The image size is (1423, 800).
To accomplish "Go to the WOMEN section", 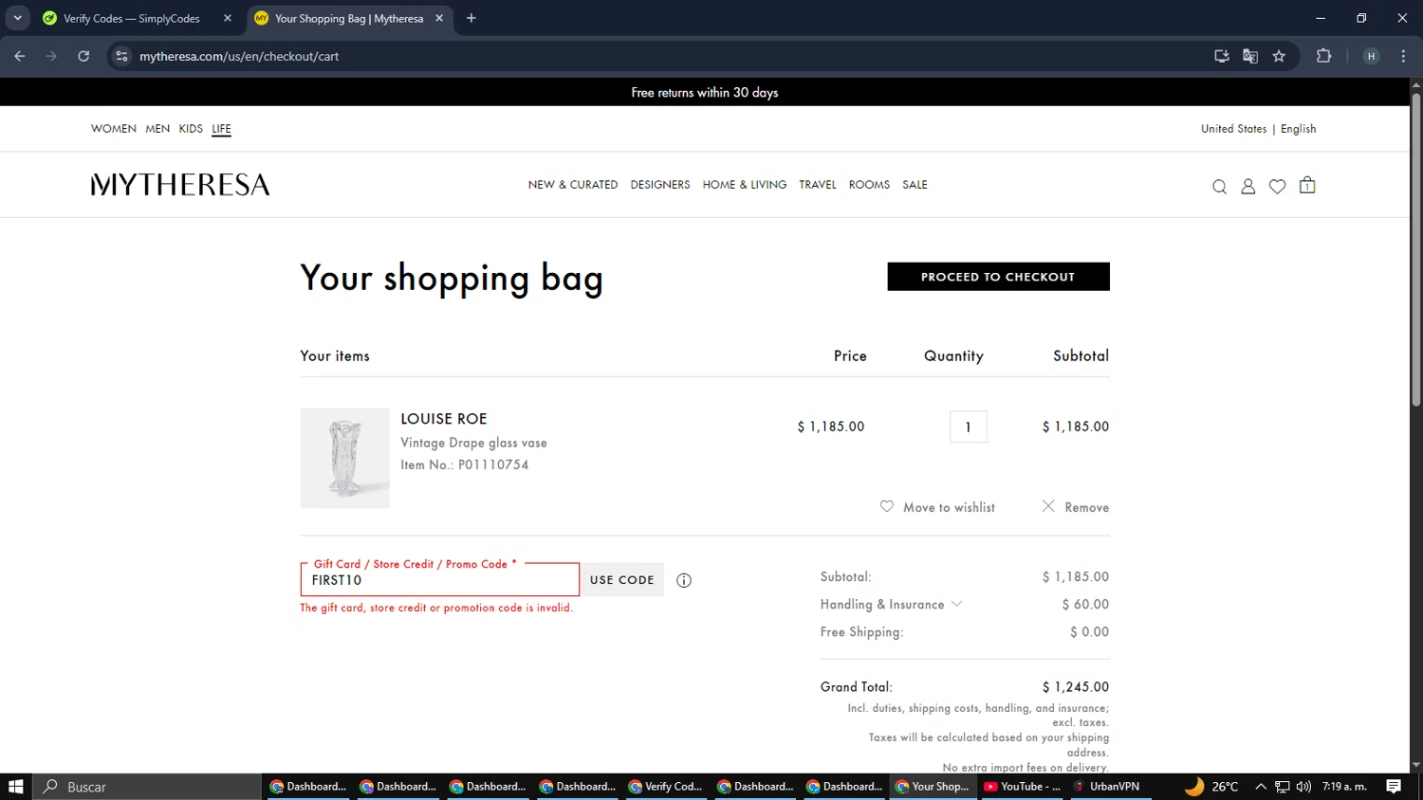I will (x=114, y=129).
